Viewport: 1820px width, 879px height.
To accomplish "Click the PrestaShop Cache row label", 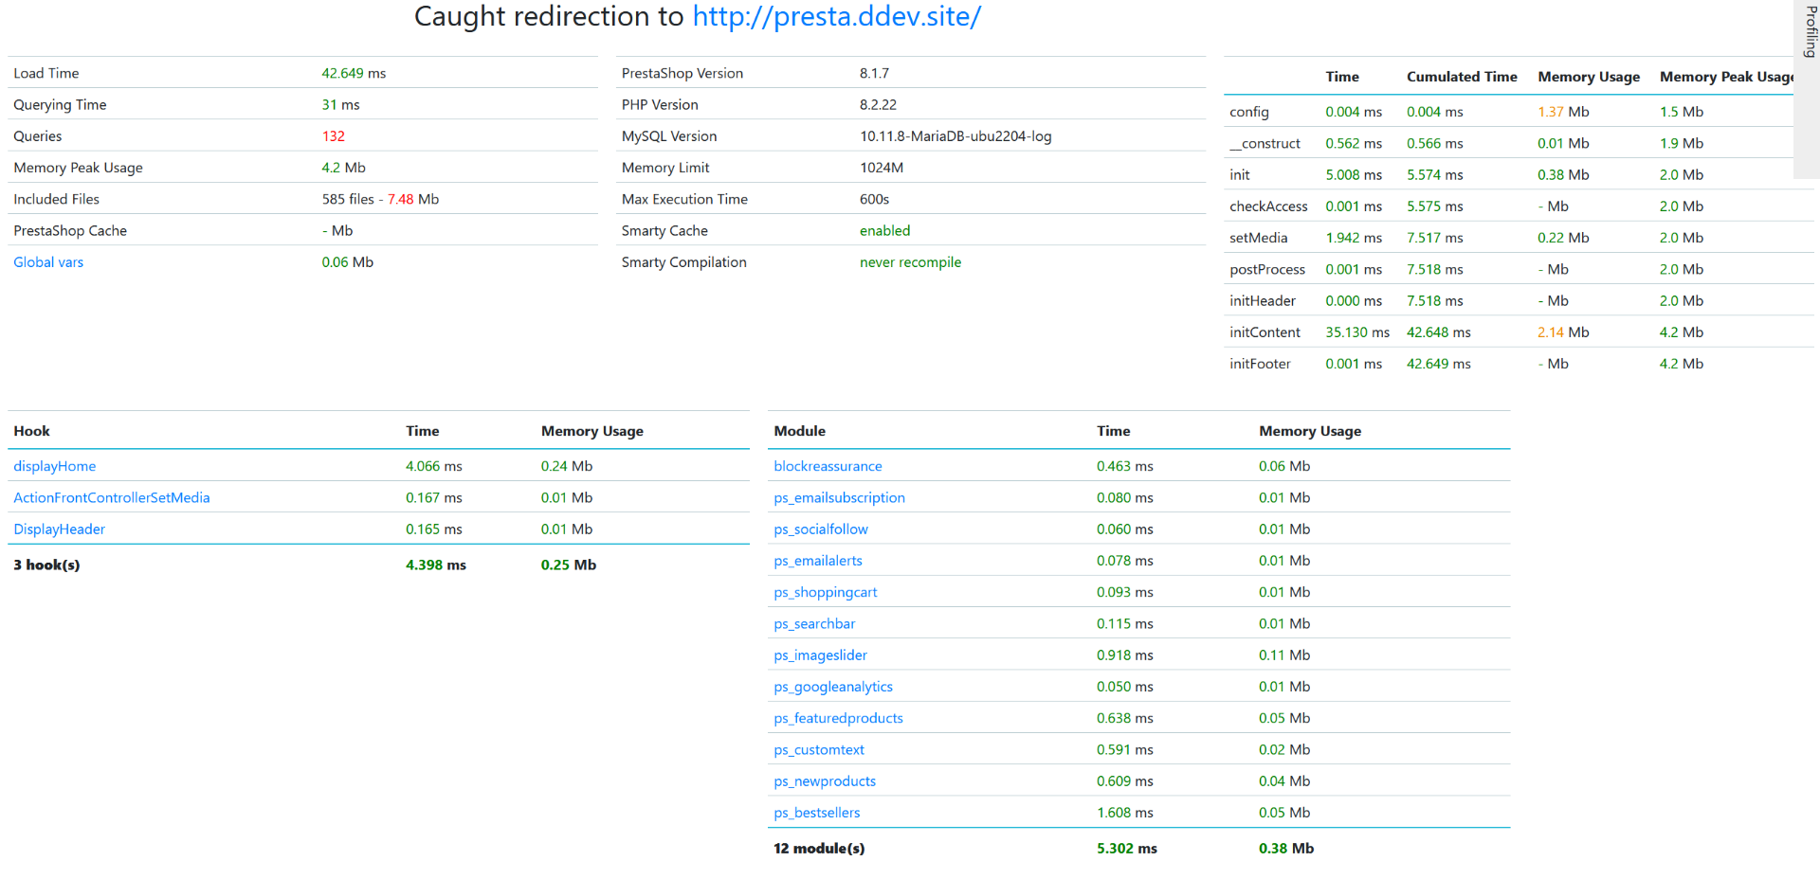I will click(70, 231).
